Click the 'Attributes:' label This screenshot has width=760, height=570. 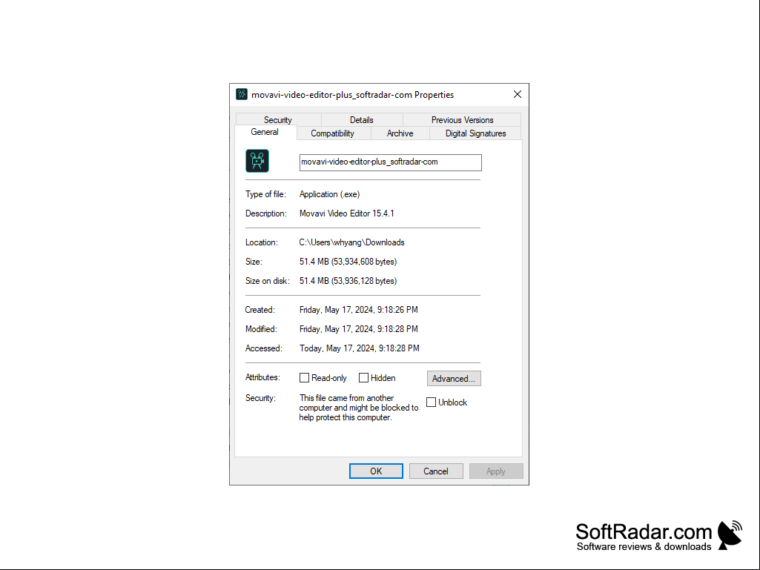262,377
